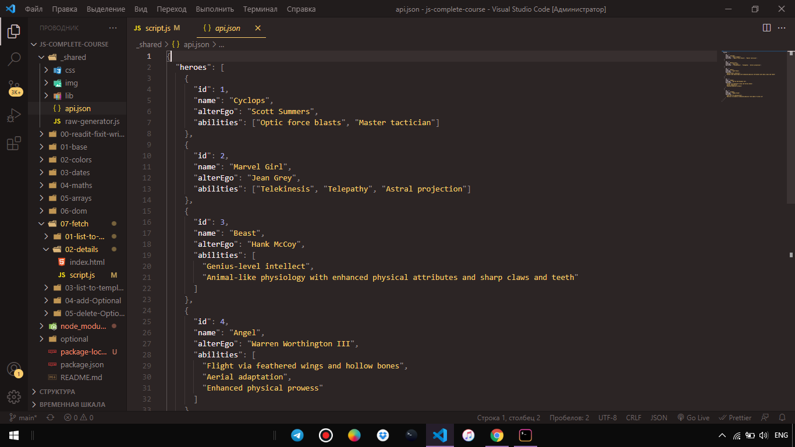Screen dimensions: 795x447
Task: Open script.js in the file tree
Action: click(x=82, y=275)
